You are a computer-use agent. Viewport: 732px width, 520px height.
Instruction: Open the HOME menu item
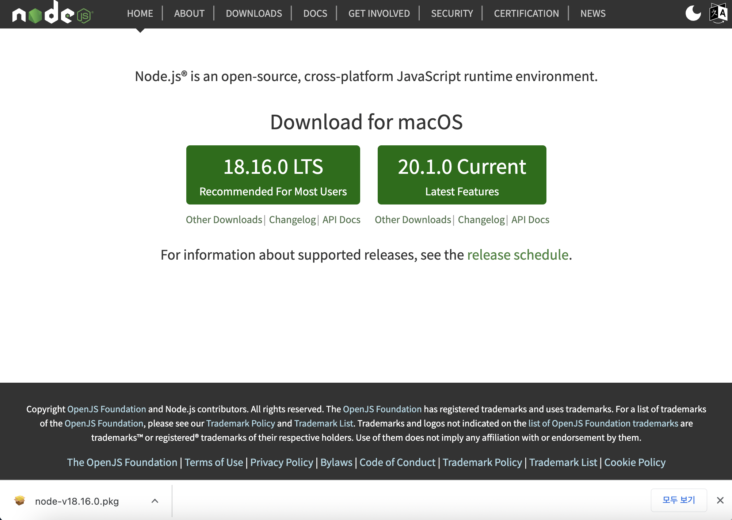point(140,14)
